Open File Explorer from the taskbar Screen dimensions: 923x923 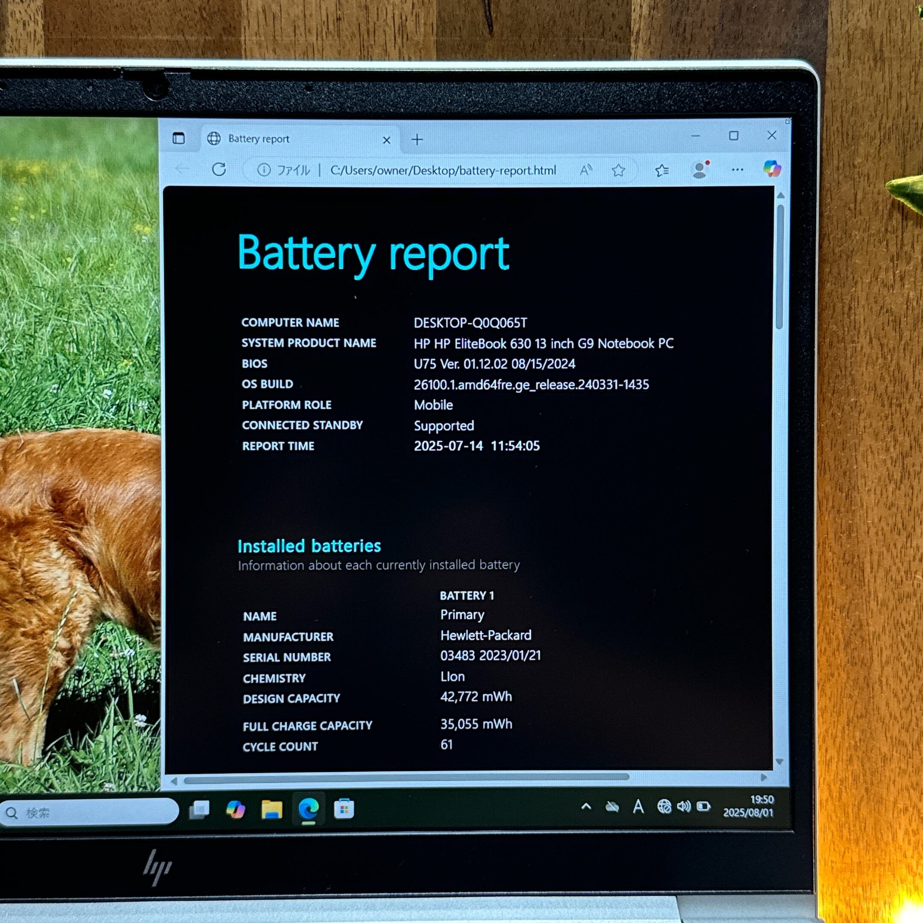[x=271, y=809]
